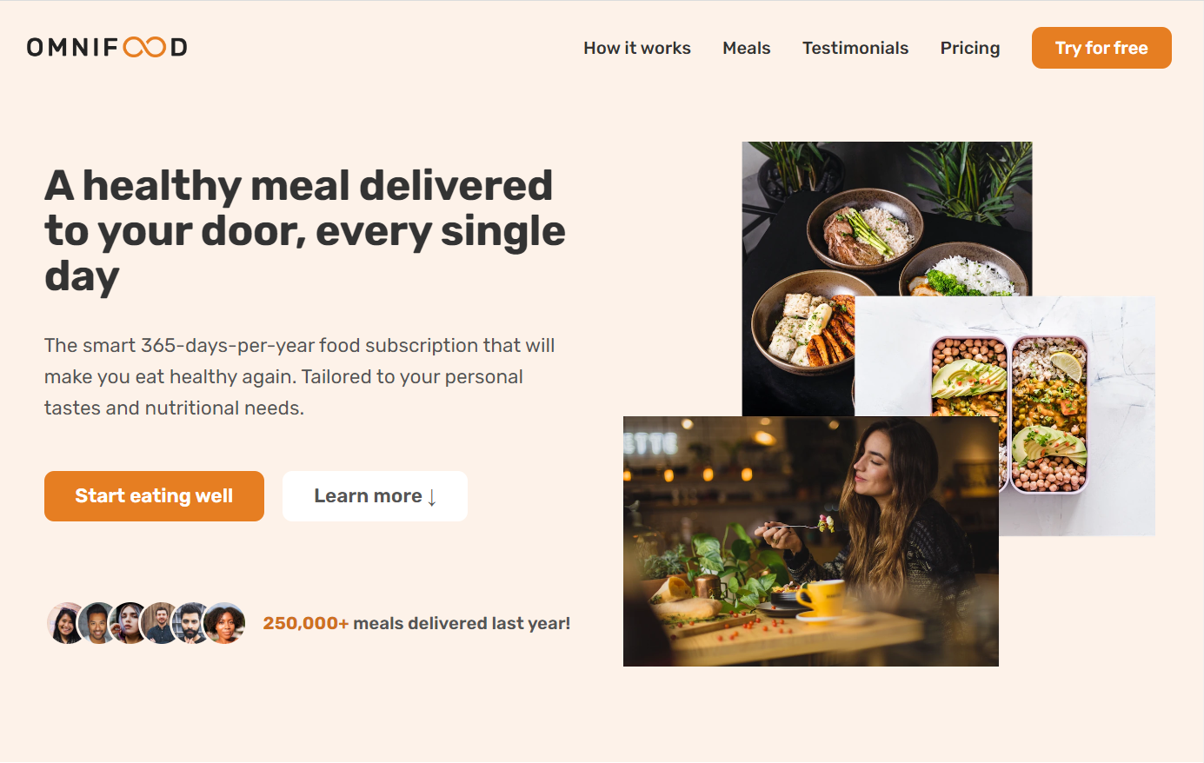
Task: Go to the Meals nav link
Action: pyautogui.click(x=747, y=48)
